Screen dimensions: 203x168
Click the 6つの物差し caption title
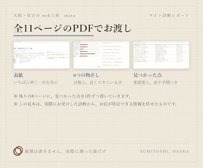pyautogui.click(x=86, y=75)
